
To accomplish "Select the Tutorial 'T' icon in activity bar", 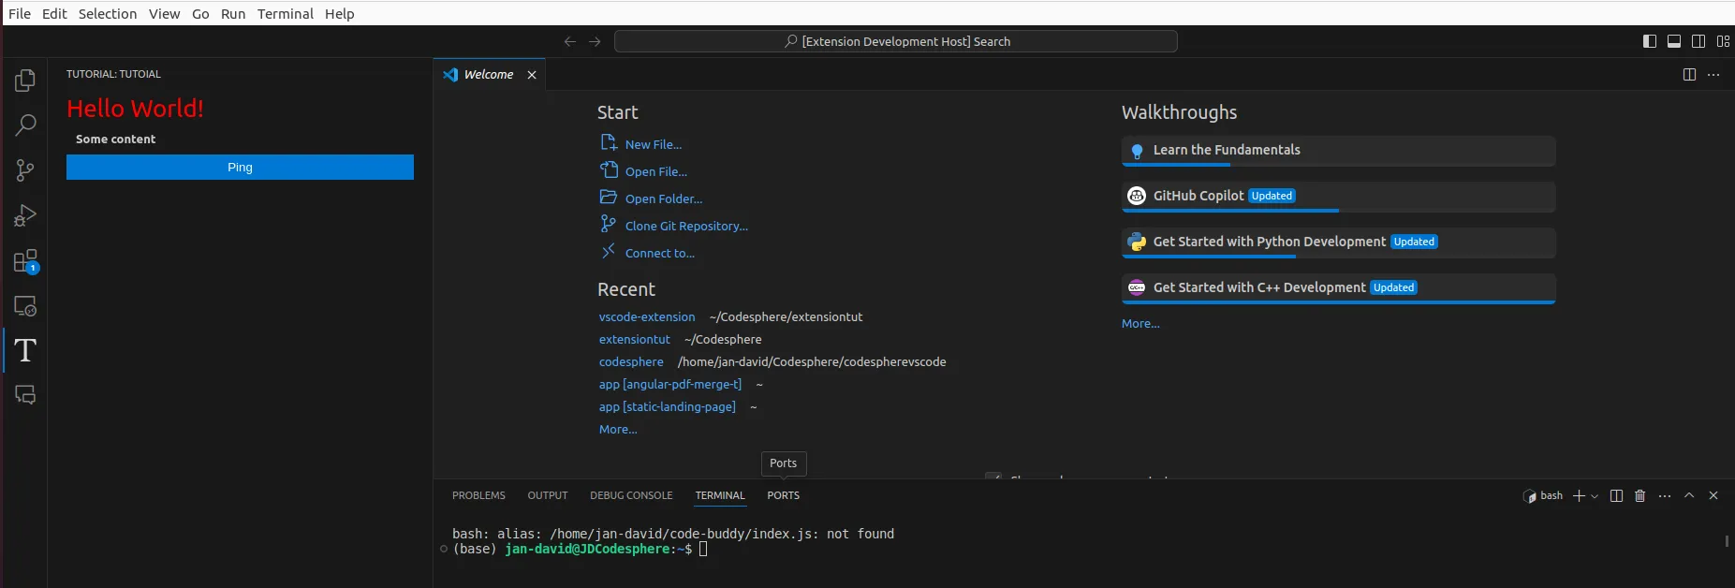I will [x=25, y=350].
